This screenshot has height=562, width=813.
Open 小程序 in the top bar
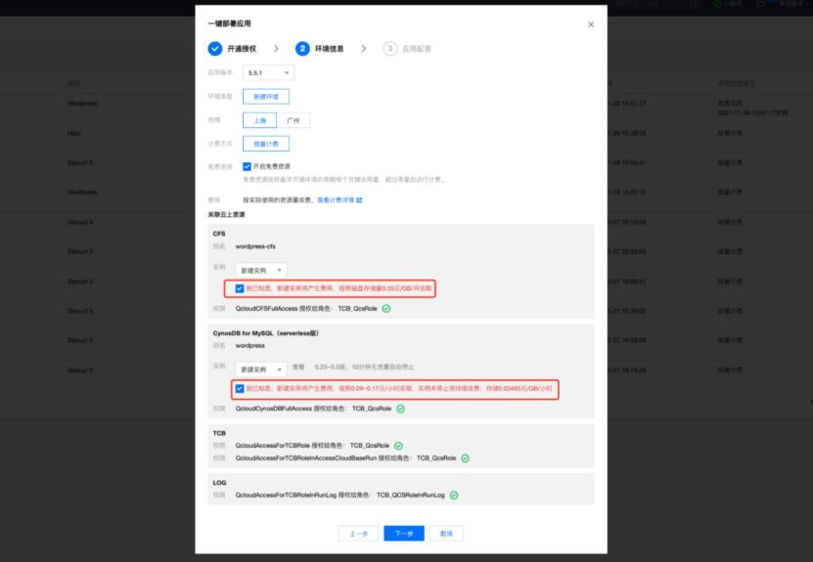728,3
